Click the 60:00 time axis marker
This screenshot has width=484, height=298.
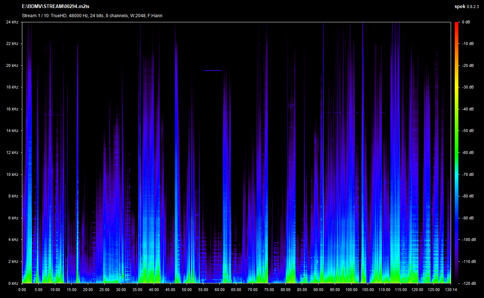click(x=220, y=290)
